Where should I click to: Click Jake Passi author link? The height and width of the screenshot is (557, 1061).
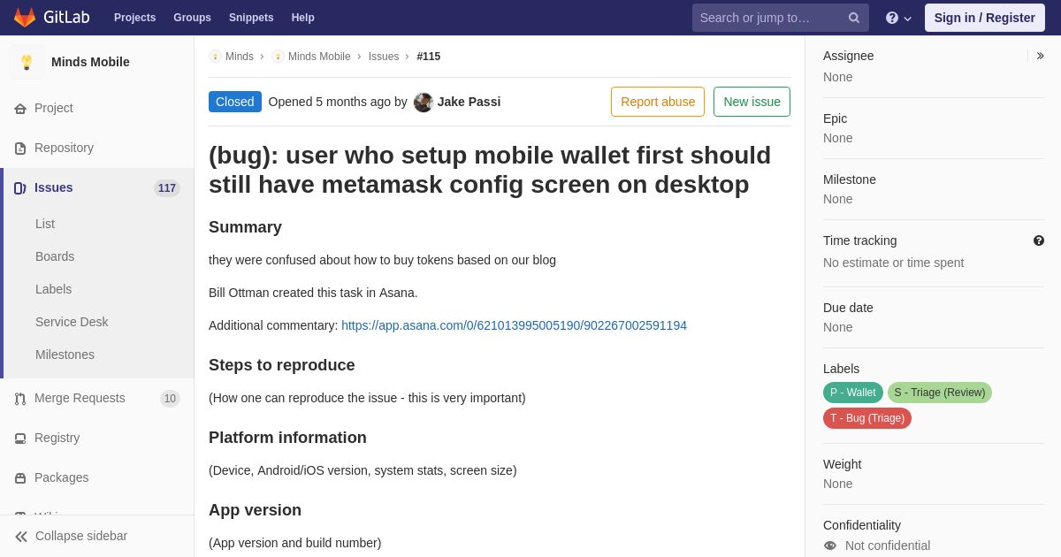(x=469, y=102)
